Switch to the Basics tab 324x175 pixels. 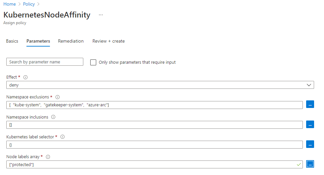(12, 41)
